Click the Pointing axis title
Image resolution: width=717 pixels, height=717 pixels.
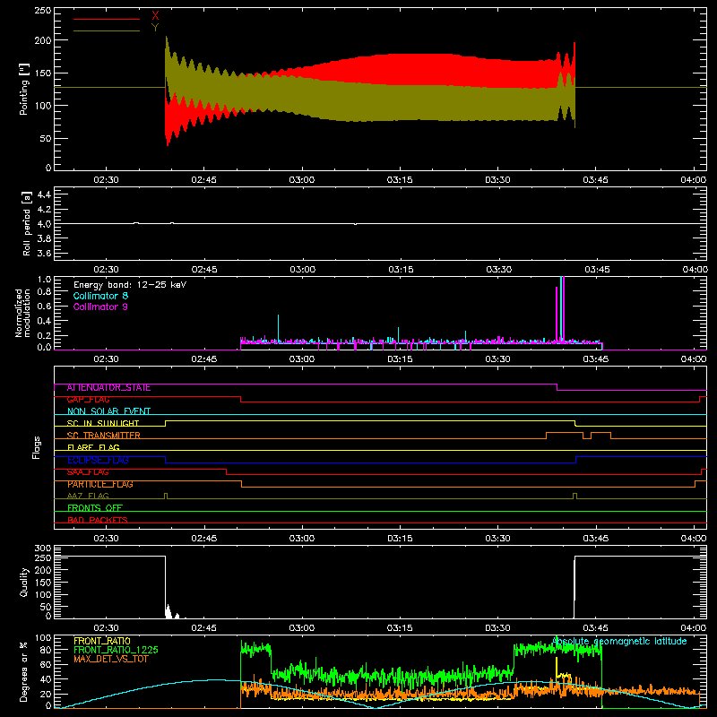(24, 89)
